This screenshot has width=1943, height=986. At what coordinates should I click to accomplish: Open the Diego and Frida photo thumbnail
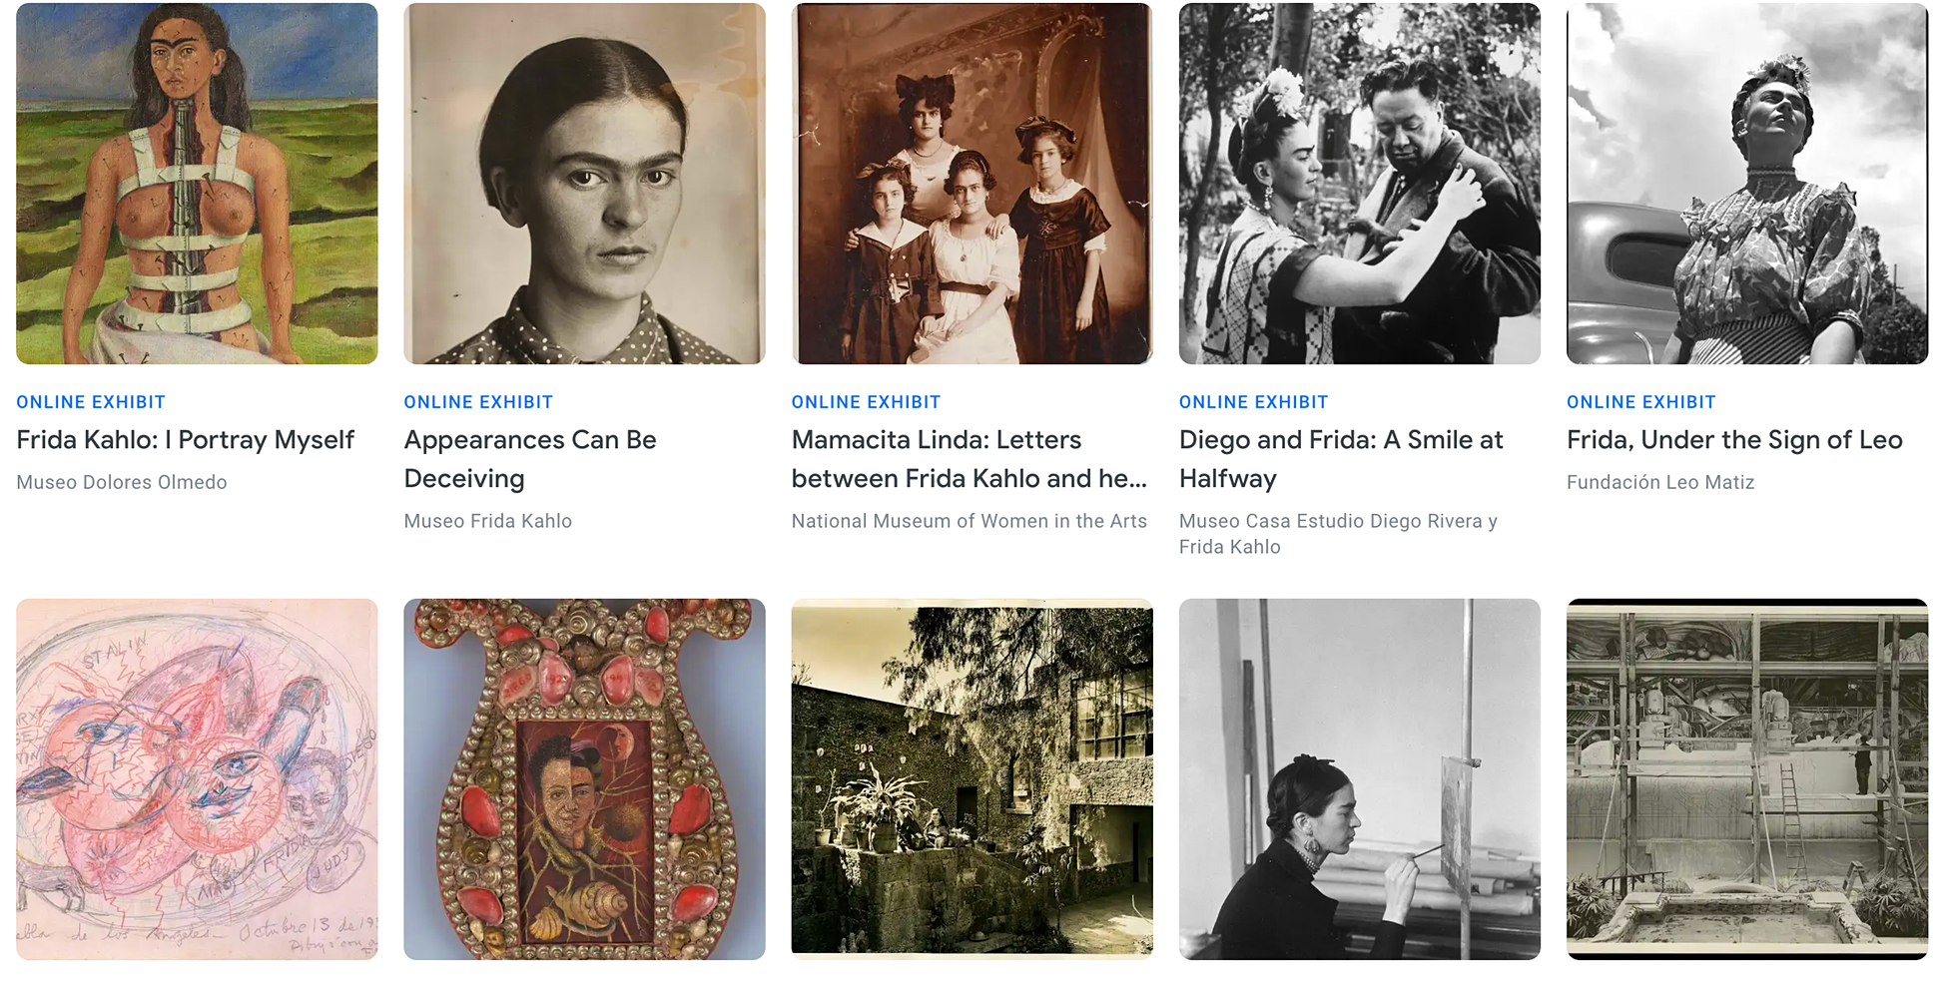click(x=1359, y=184)
